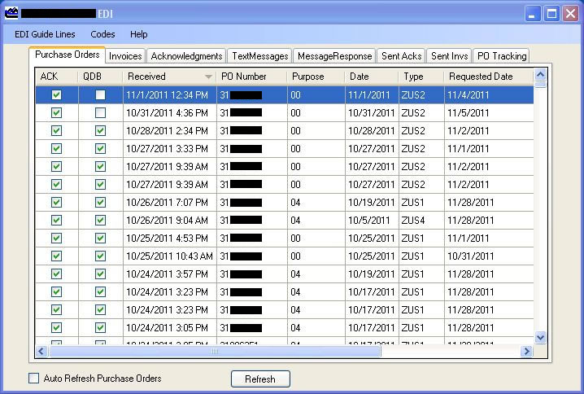Viewport: 584px width, 394px height.
Task: Switch to the Sent Acks tab
Action: coord(401,56)
